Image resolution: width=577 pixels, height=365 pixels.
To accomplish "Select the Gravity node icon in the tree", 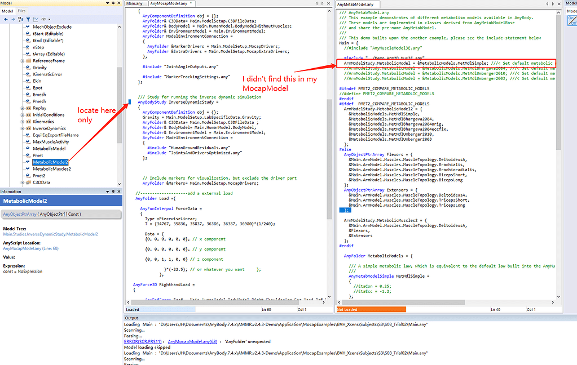I will coord(28,68).
